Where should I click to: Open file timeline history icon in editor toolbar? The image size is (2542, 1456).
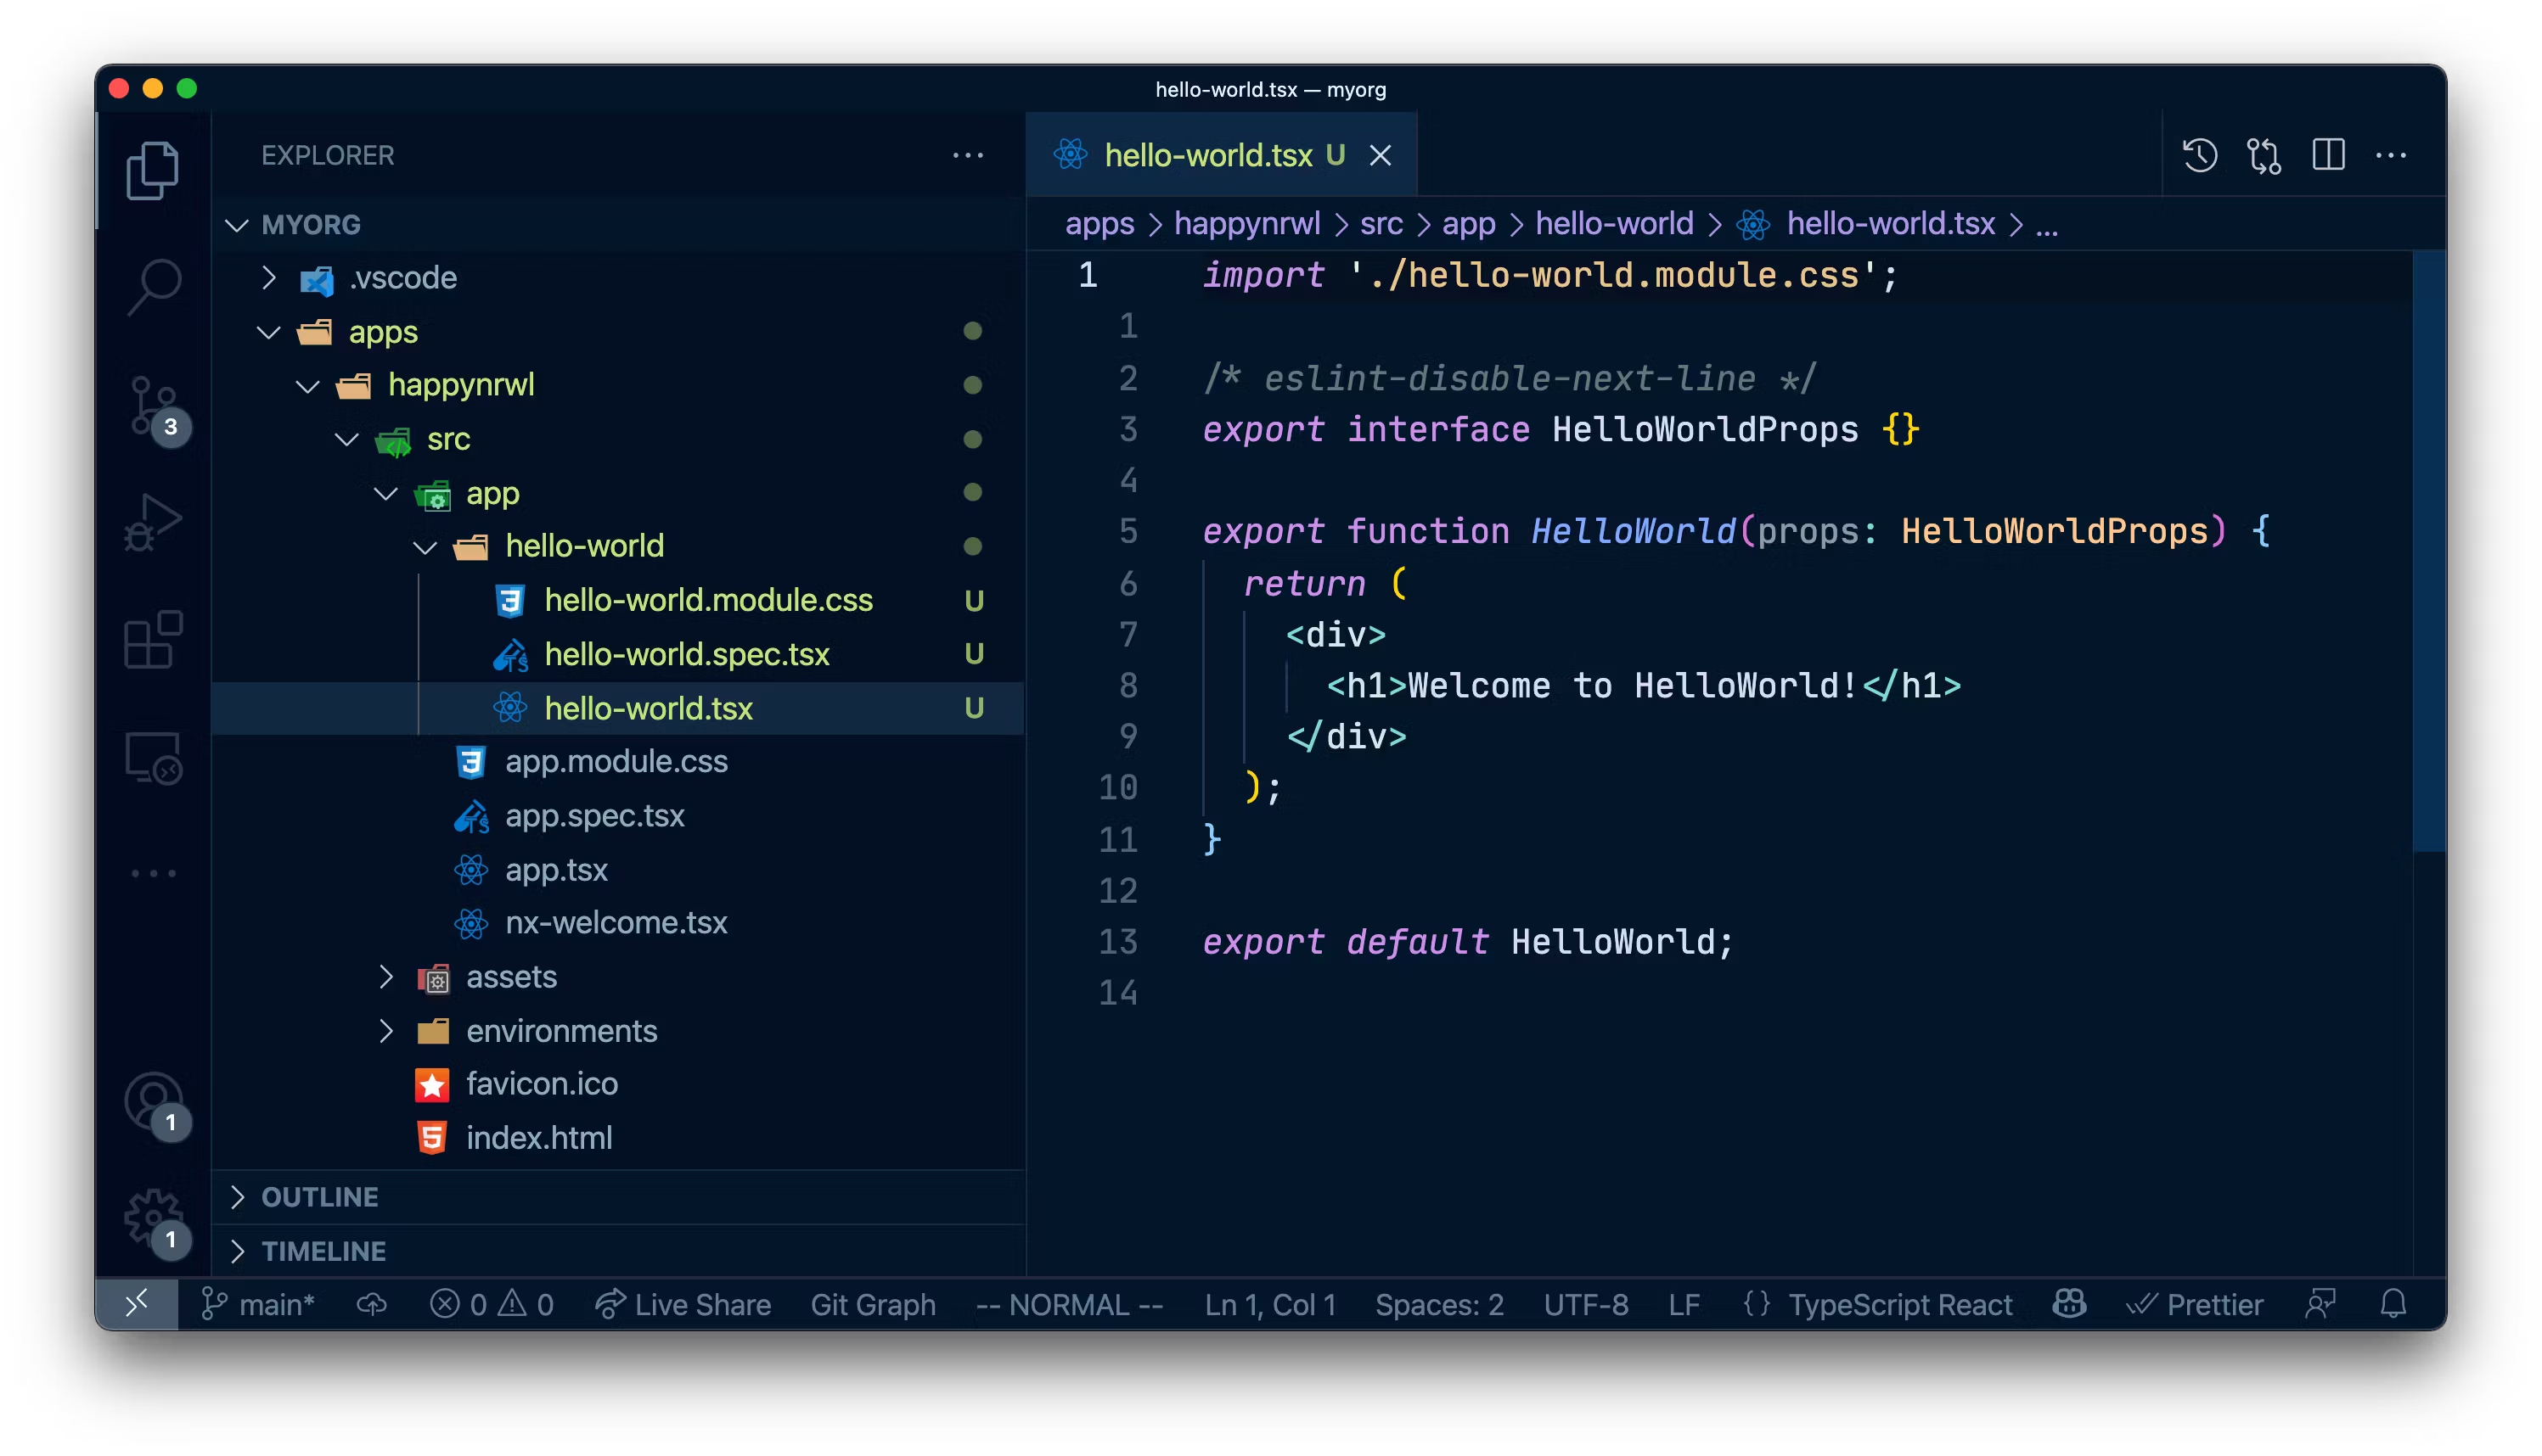click(2200, 155)
